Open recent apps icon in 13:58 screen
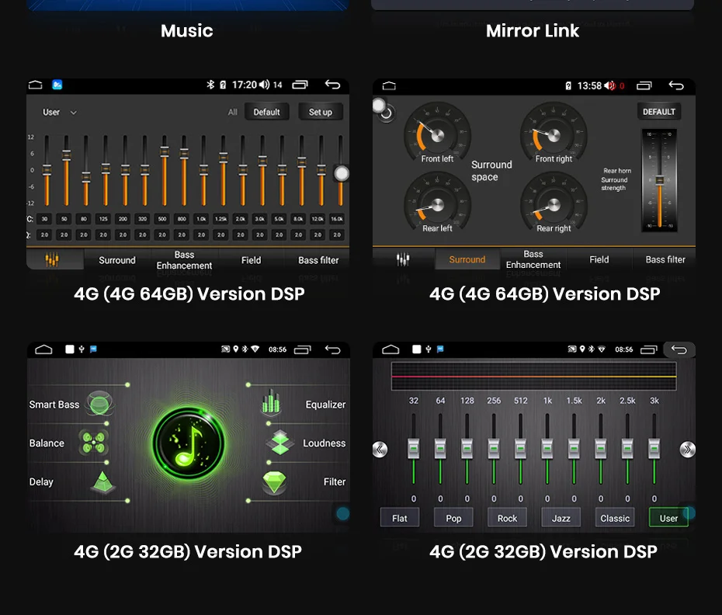This screenshot has width=722, height=615. (644, 85)
